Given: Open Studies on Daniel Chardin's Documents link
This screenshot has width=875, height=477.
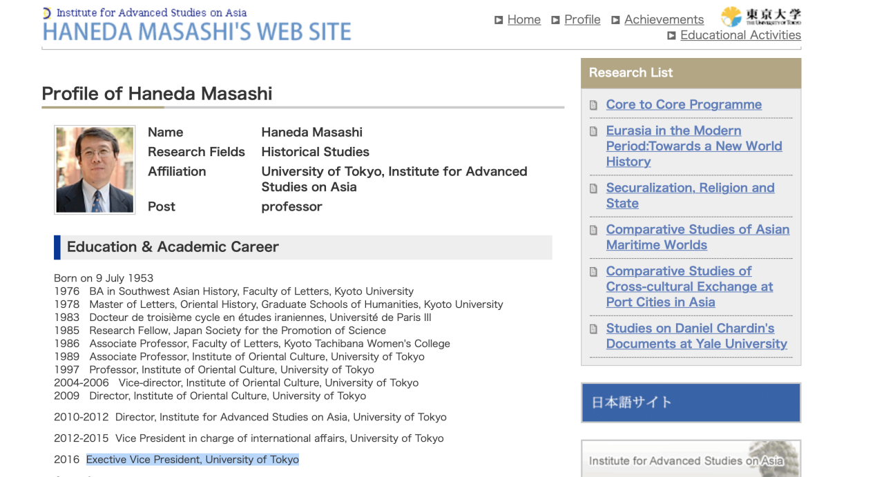Looking at the screenshot, I should pos(696,335).
